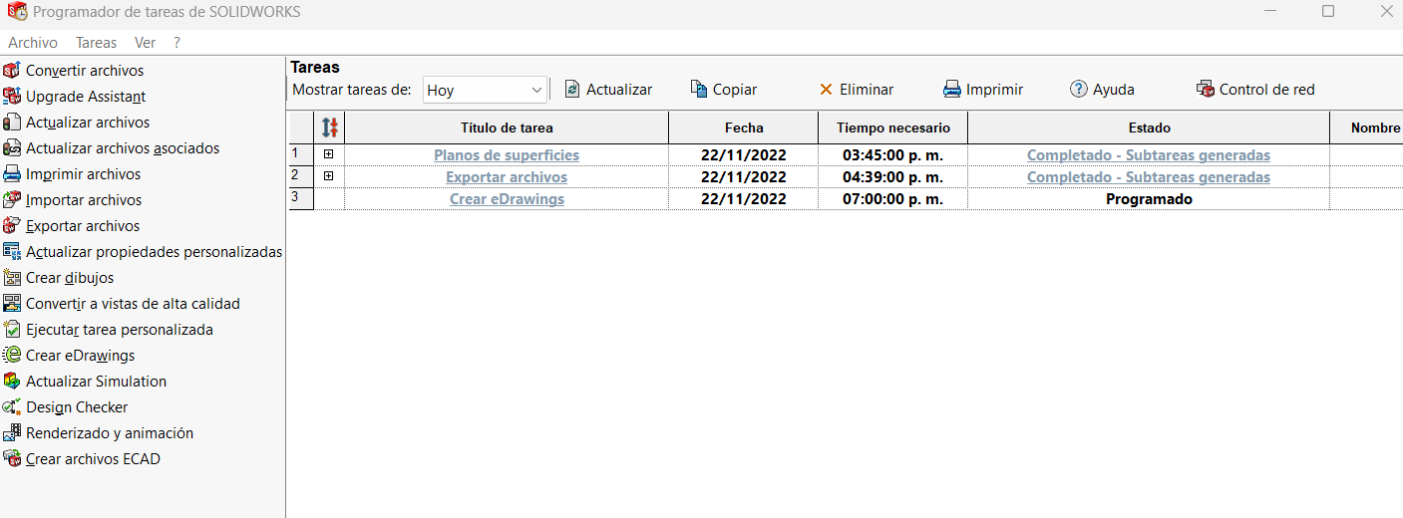The height and width of the screenshot is (518, 1403).
Task: Click the Ayuda question mark icon
Action: click(x=1078, y=90)
